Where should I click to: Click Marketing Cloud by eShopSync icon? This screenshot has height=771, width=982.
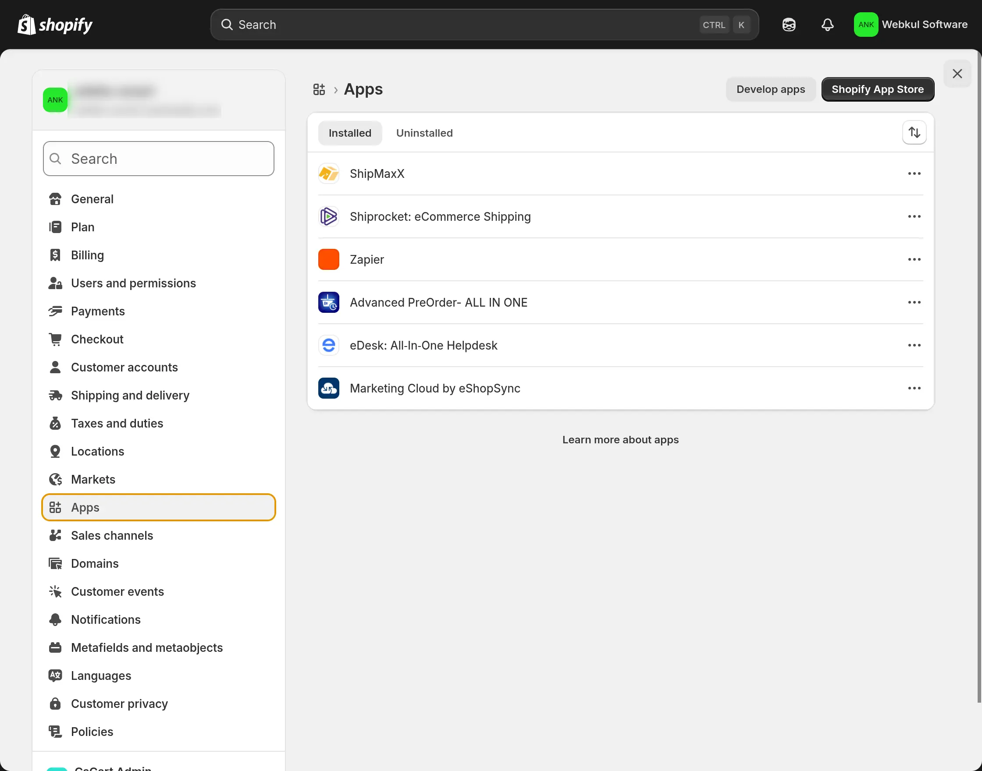click(x=328, y=388)
